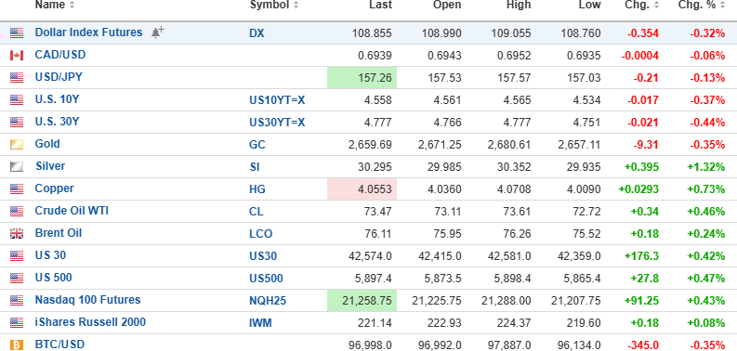This screenshot has width=737, height=351.
Task: Click the SI symbol link
Action: (x=255, y=167)
